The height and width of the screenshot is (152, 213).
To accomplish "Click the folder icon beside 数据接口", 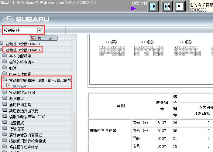I will (5, 98).
